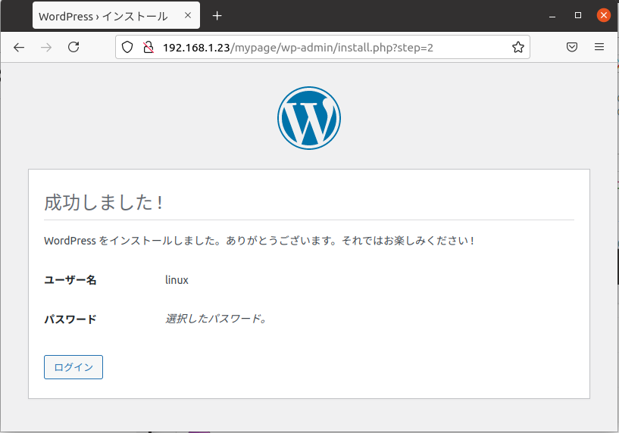Click the 選択したパスワード。 text
619x433 pixels.
click(x=217, y=318)
